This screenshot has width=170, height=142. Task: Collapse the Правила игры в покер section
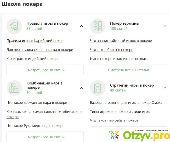click(81, 26)
